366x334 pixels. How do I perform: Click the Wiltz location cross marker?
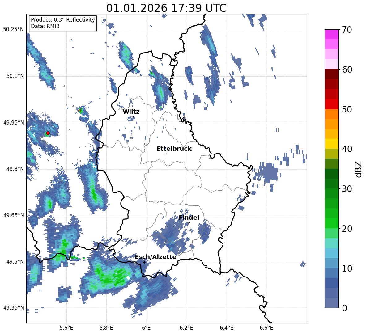click(133, 117)
